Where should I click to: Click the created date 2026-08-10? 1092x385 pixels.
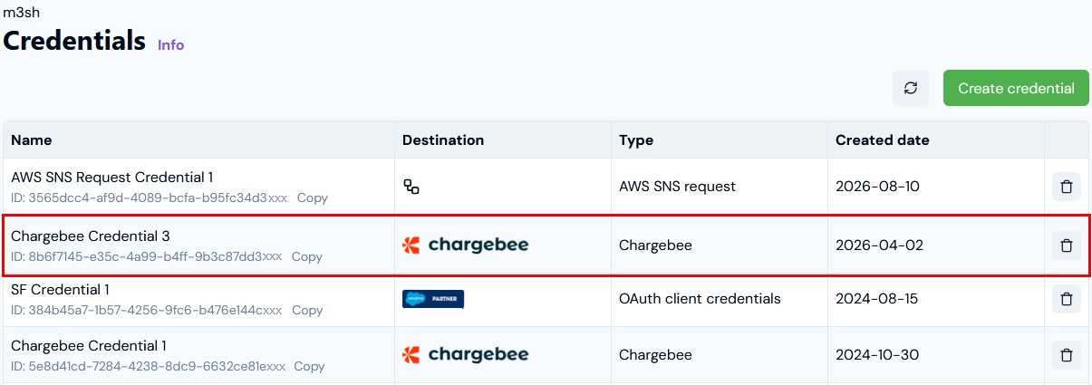pos(877,187)
